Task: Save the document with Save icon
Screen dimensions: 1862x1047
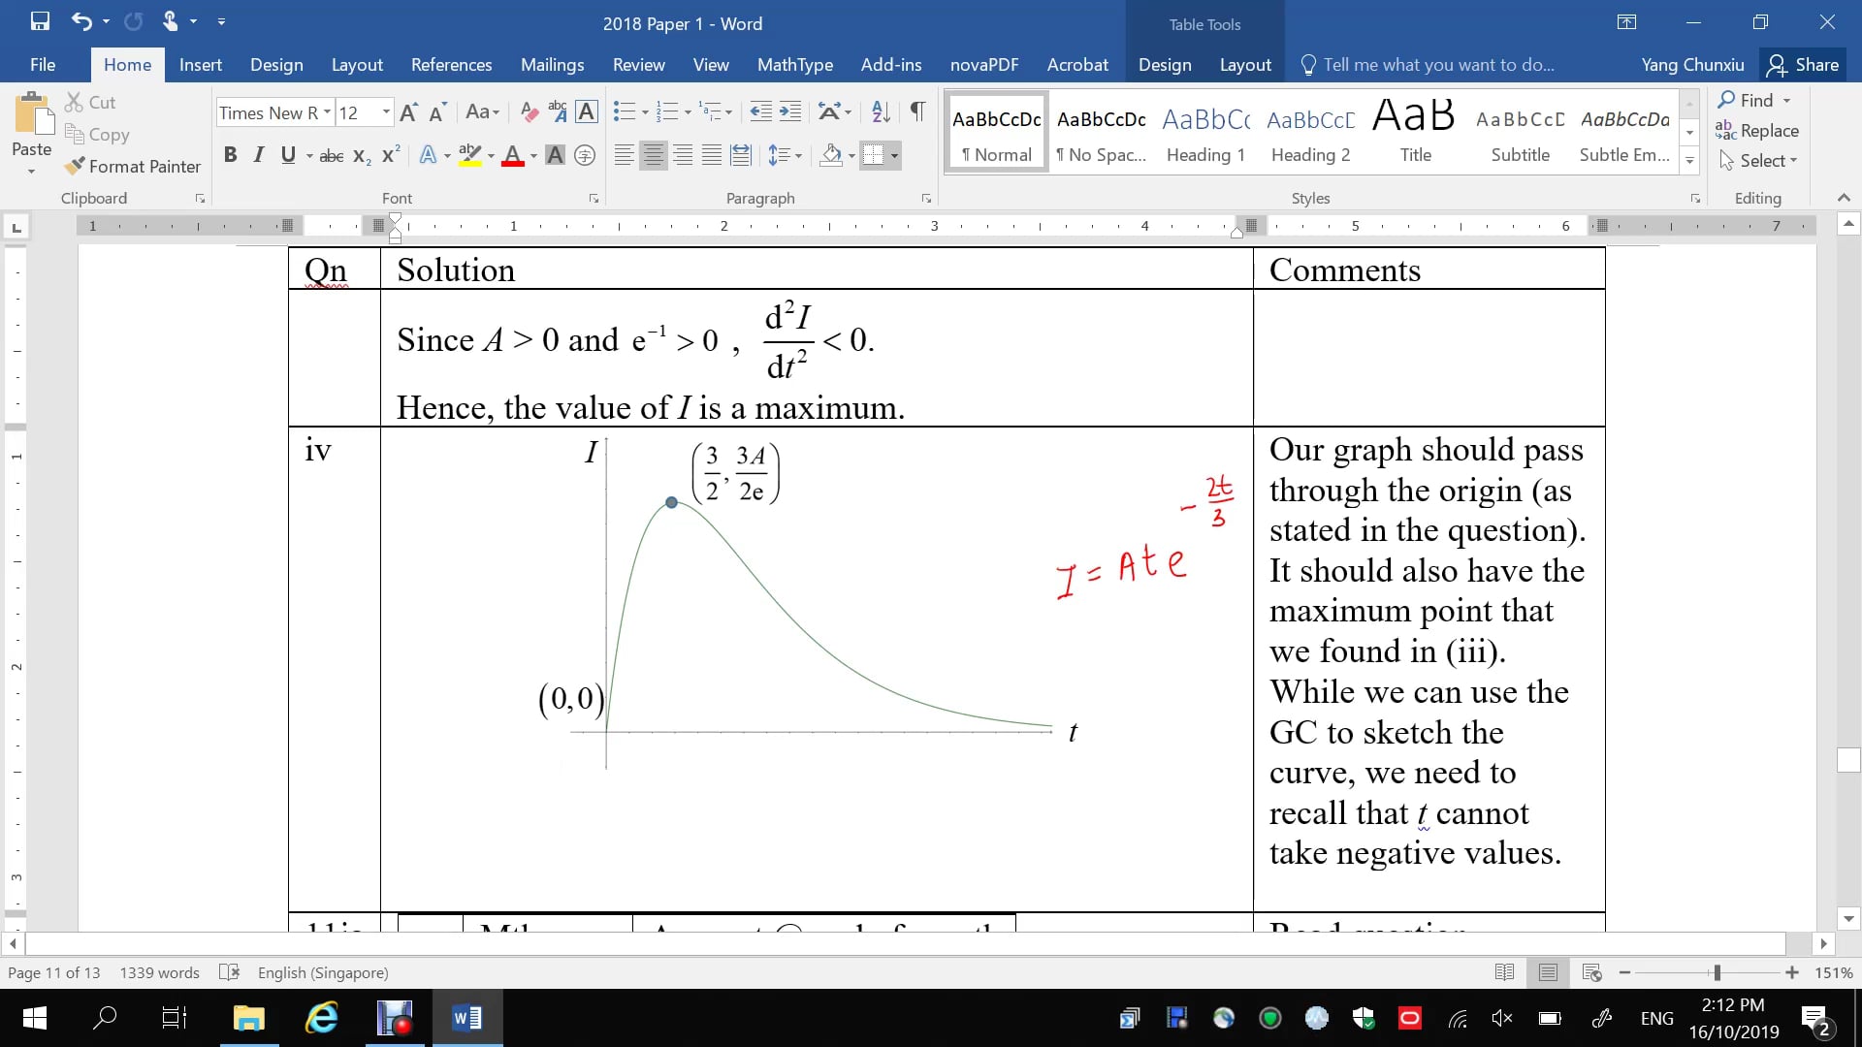Action: tap(40, 21)
